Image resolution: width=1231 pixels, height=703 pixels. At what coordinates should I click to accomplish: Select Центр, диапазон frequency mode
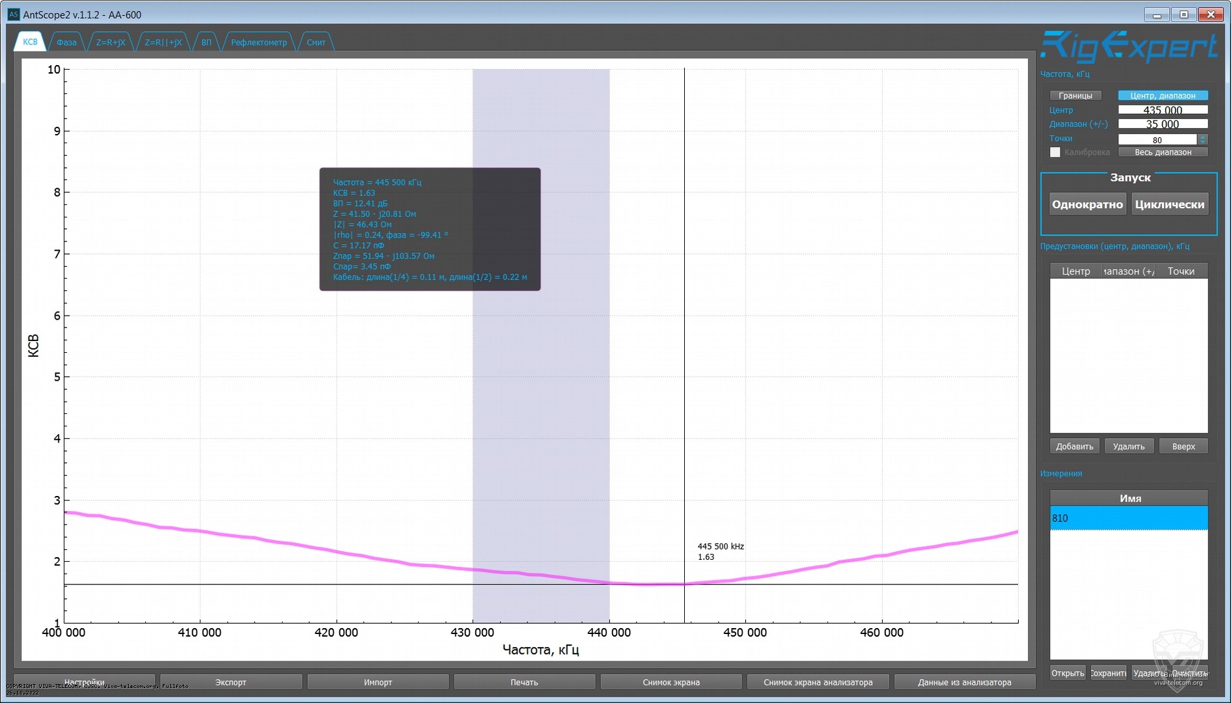click(x=1162, y=96)
